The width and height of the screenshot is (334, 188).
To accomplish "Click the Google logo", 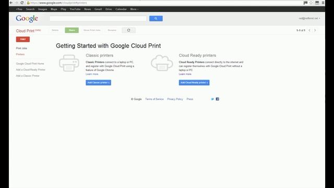I will (27, 19).
